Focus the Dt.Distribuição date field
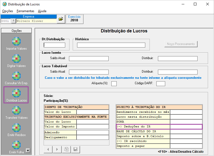The image size is (214, 156). pos(54,45)
